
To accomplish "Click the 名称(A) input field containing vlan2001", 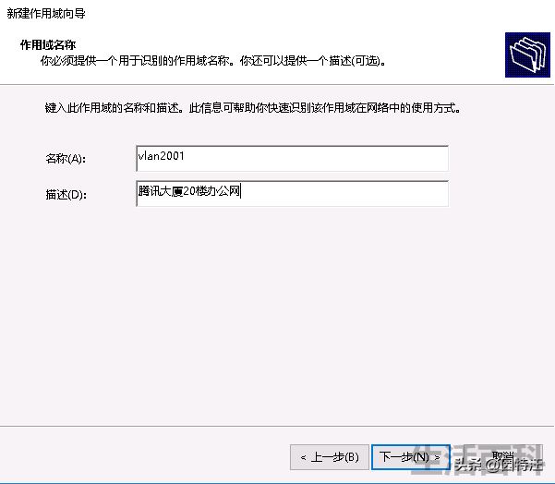I will click(293, 158).
